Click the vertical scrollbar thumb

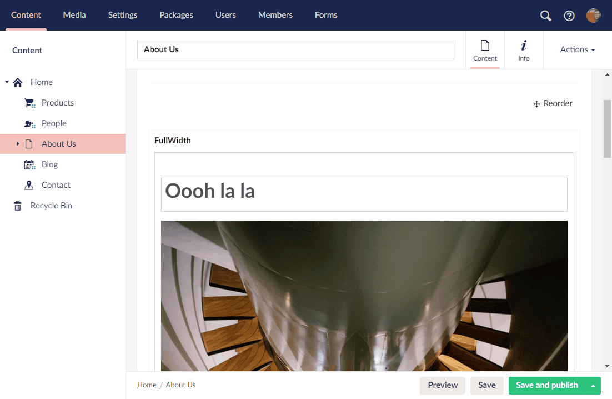click(x=607, y=129)
